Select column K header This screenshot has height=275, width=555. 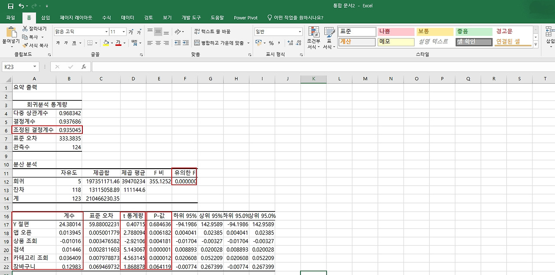click(x=313, y=79)
